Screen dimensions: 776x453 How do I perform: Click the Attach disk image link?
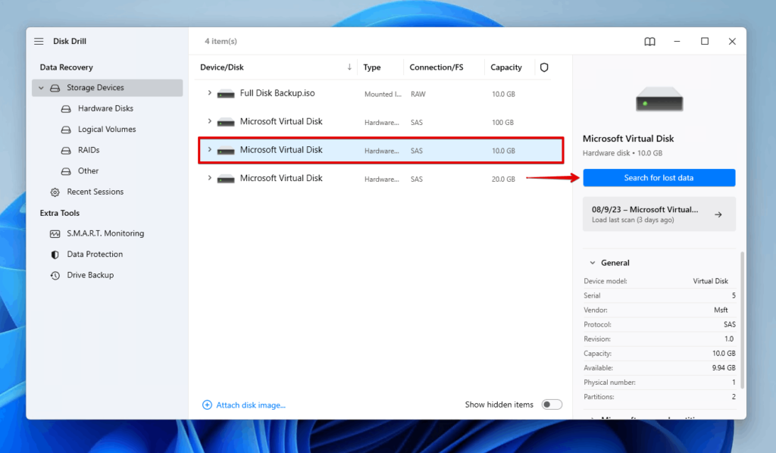244,405
